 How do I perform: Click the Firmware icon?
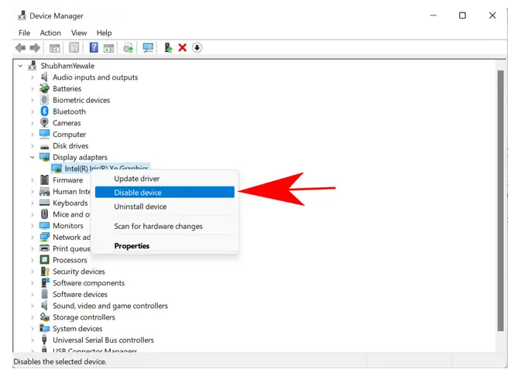[44, 179]
